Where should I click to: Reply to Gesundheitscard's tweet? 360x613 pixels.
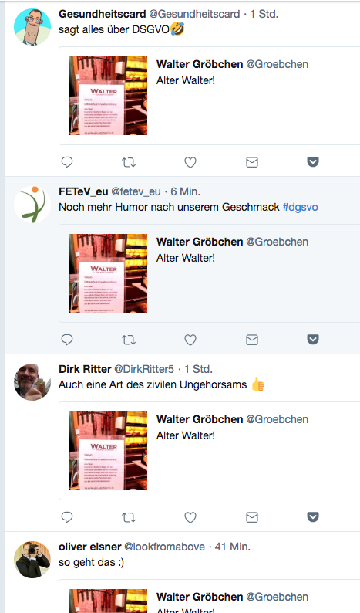(x=67, y=162)
